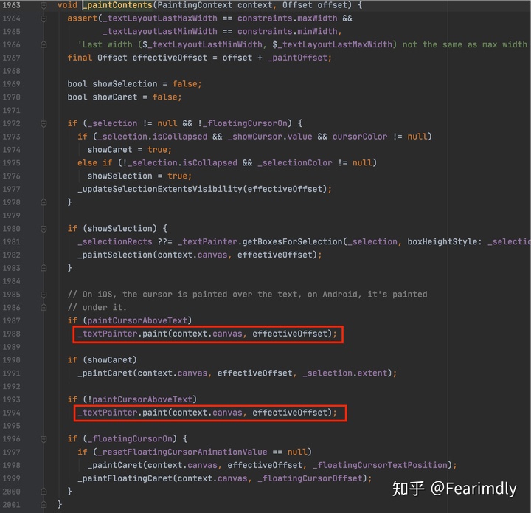Image resolution: width=531 pixels, height=513 pixels.
Task: Click 'showCaret' in the bool declaration line 1970
Action: point(115,97)
